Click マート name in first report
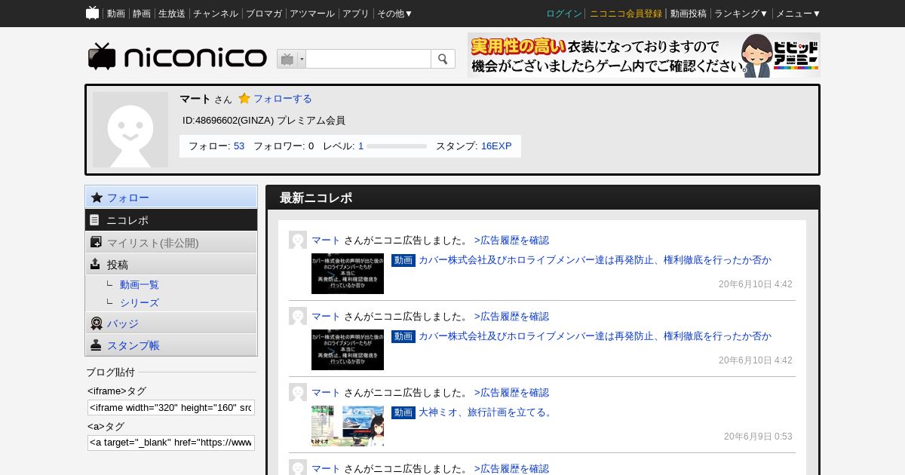 (x=326, y=241)
